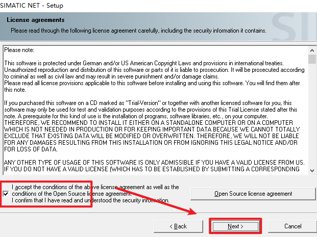The height and width of the screenshot is (237, 317).
Task: Check the license agreement acceptance checkbox
Action: (6, 194)
